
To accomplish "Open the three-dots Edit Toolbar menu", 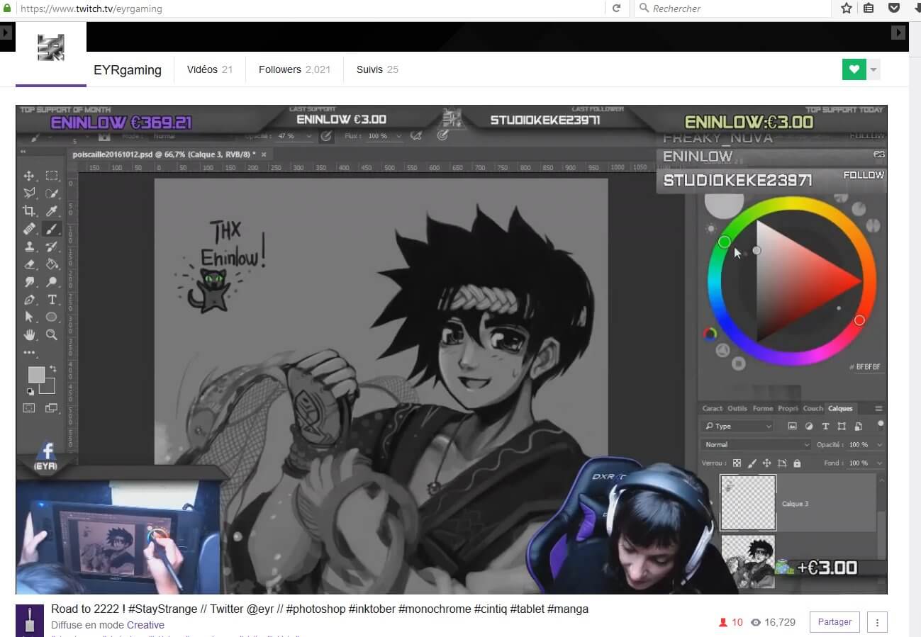I will [29, 352].
